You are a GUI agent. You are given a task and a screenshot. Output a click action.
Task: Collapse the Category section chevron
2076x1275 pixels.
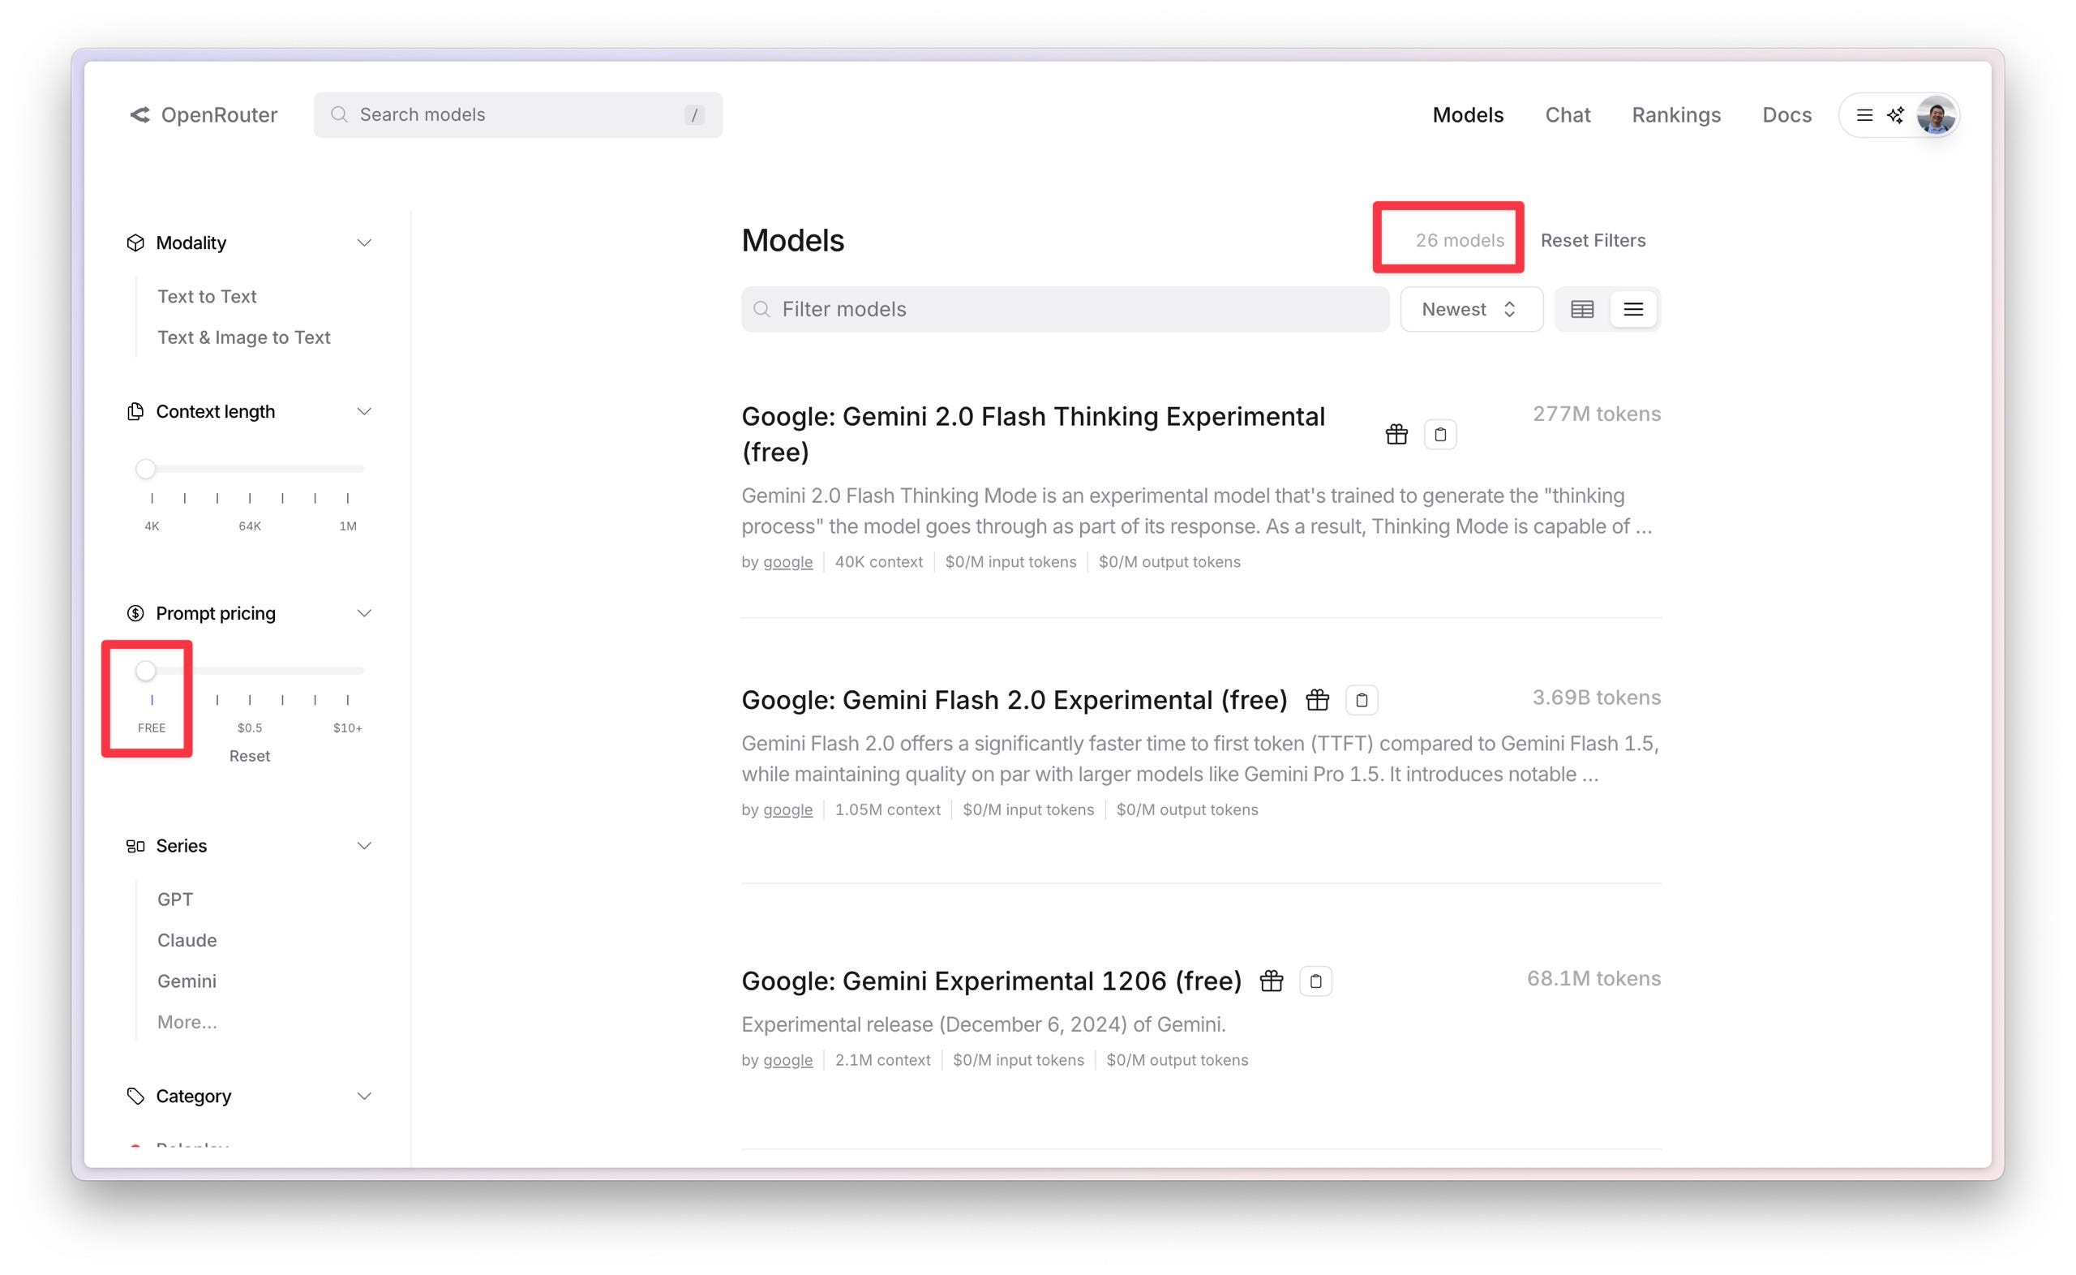pos(364,1097)
